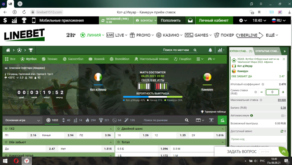292x165 pixels.
Task: Open the КАЗИНО menu
Action: 169,35
